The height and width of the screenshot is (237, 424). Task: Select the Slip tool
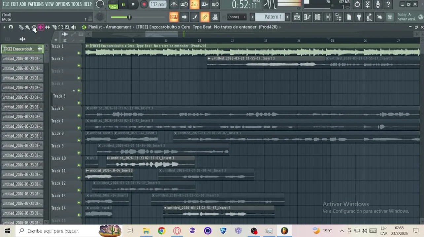[x=48, y=28]
